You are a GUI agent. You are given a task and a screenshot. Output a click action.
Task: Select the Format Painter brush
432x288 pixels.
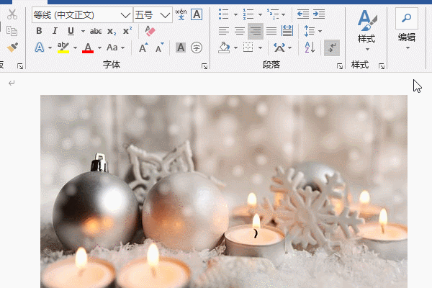[x=12, y=48]
